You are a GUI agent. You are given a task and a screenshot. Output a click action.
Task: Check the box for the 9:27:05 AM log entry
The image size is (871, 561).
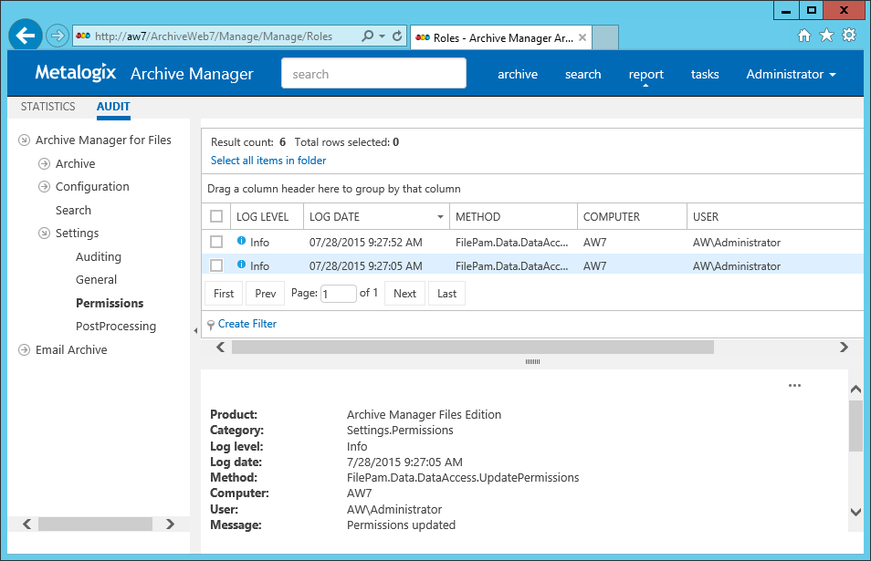216,265
